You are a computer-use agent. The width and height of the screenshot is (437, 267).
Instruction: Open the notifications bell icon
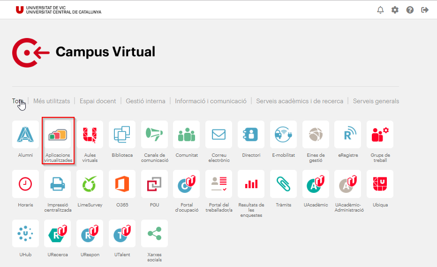tap(380, 10)
